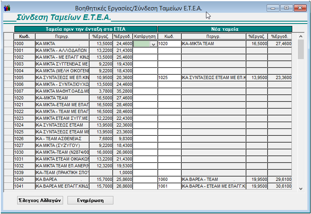
Task: Click %Εργαζ. value 7,6800
Action: pos(101,139)
